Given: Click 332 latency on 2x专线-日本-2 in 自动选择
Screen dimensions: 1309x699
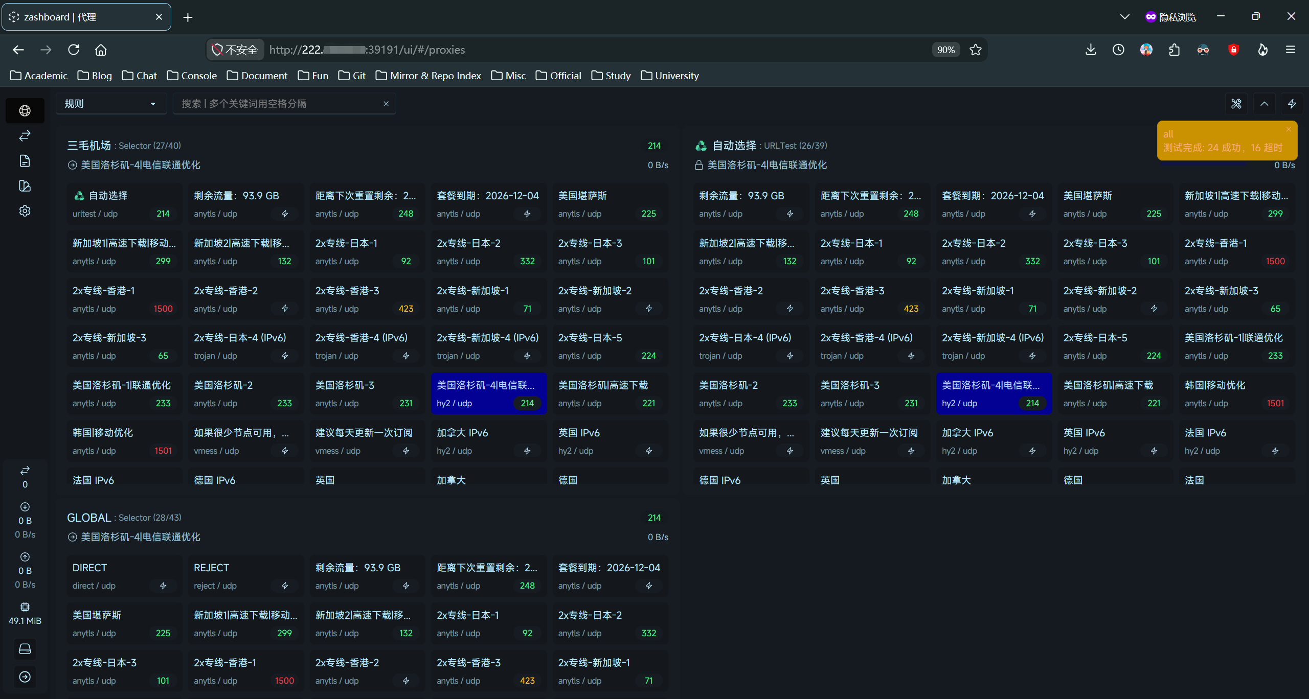Looking at the screenshot, I should click(x=1032, y=261).
